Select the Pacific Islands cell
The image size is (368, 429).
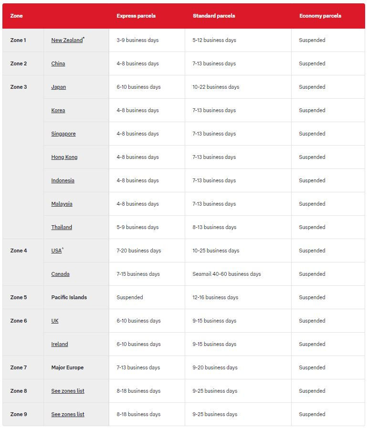69,298
